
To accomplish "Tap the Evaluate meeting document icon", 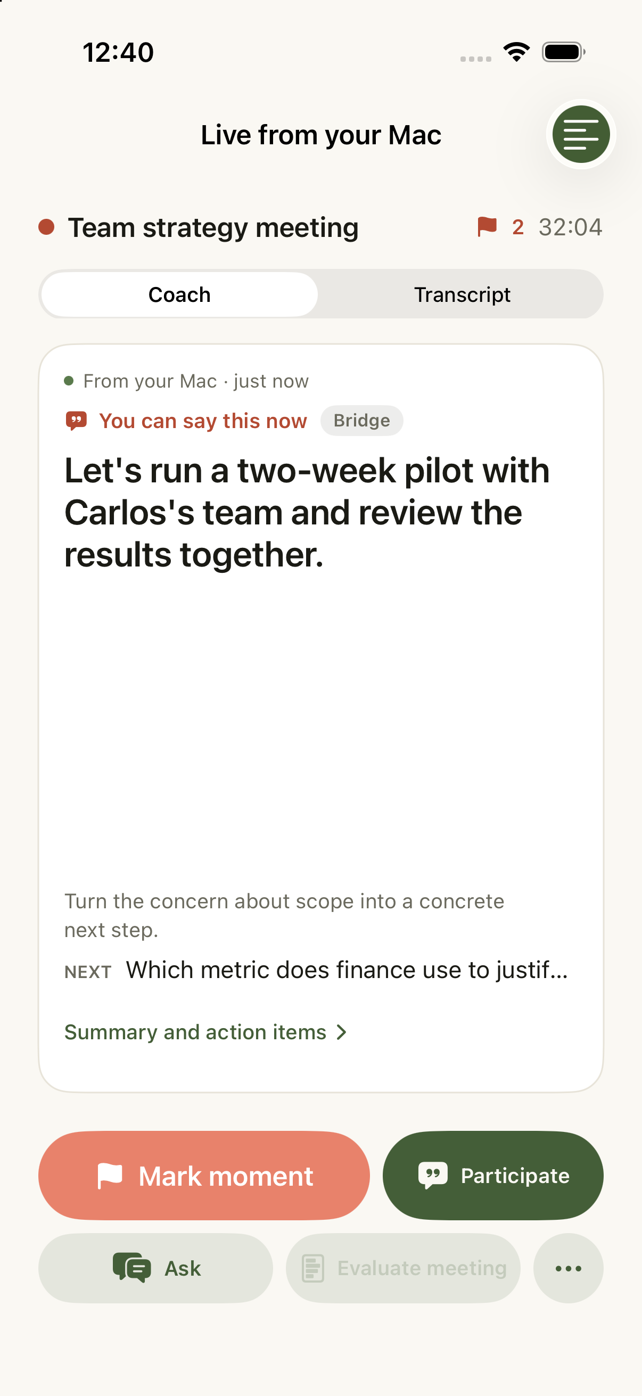I will tap(312, 1268).
